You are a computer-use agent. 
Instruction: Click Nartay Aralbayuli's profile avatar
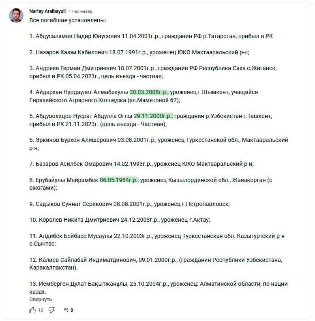16,15
